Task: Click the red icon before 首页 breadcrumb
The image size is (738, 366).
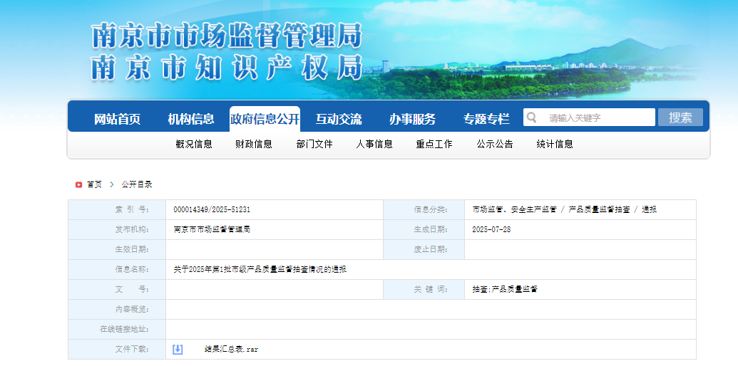Action: pyautogui.click(x=78, y=184)
